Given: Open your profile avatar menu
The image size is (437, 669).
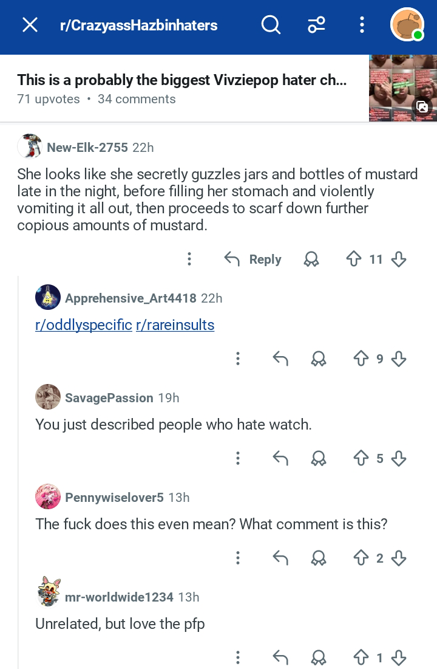Looking at the screenshot, I should 407,25.
